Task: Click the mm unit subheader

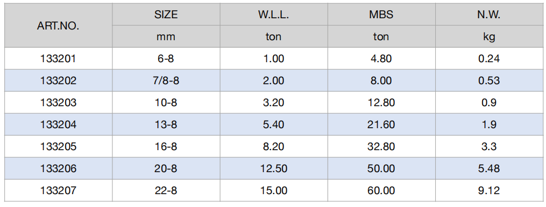Action: click(166, 37)
